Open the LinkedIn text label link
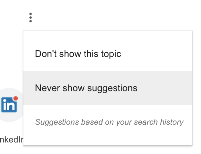201x154 pixels. (x=12, y=140)
